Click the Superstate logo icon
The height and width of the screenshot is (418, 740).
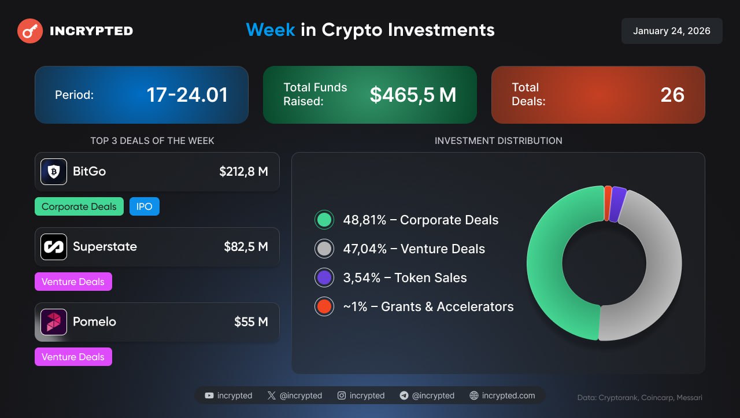(54, 247)
